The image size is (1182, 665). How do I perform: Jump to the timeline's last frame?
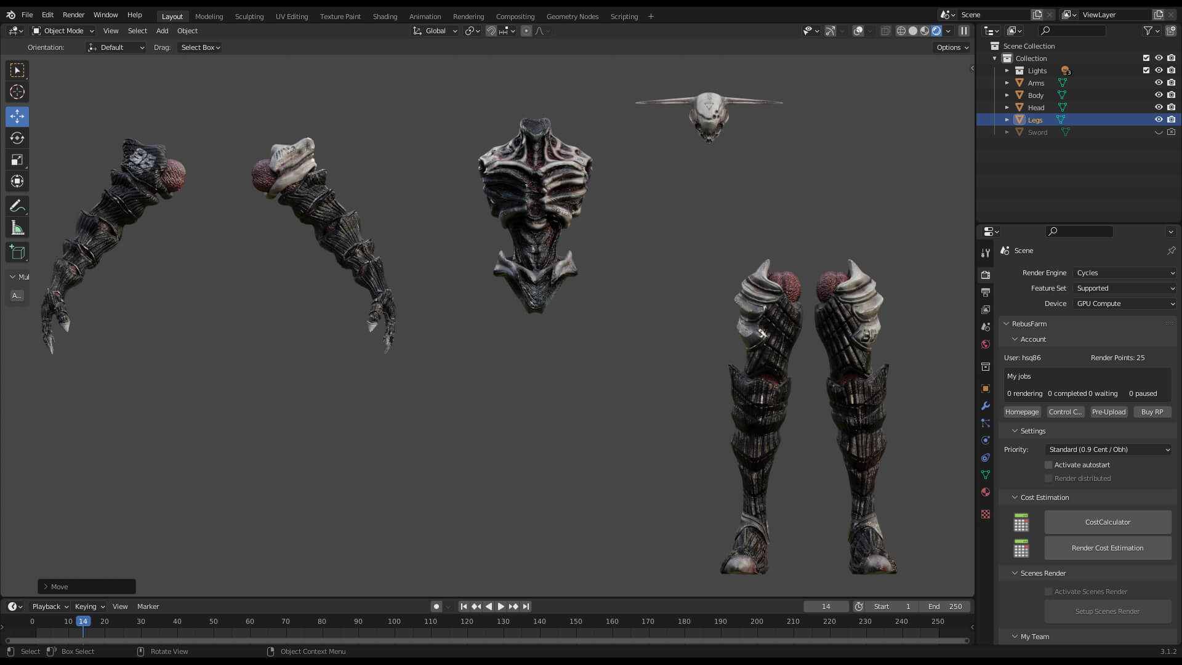click(526, 607)
